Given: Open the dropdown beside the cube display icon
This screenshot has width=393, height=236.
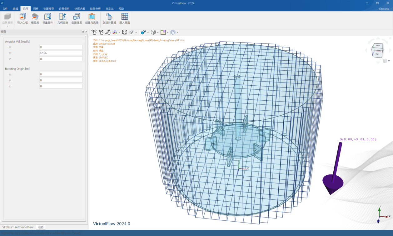Looking at the screenshot, I should [x=158, y=33].
